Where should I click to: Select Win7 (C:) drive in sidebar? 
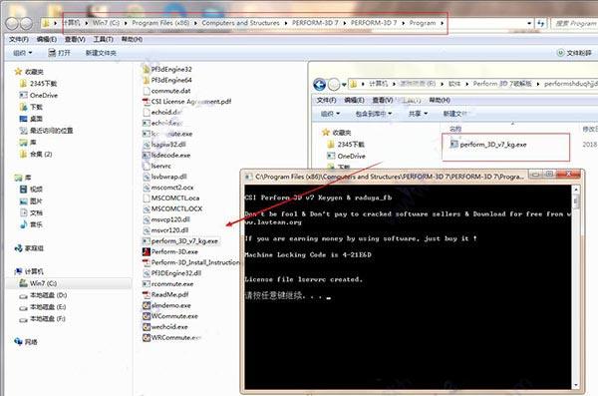click(x=38, y=283)
